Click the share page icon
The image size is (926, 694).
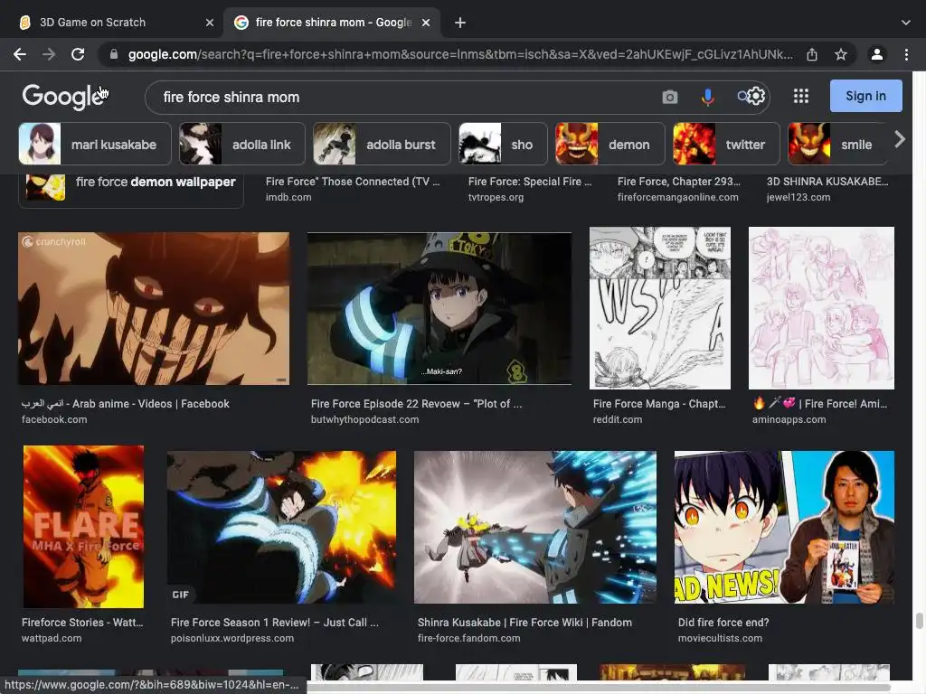point(812,54)
